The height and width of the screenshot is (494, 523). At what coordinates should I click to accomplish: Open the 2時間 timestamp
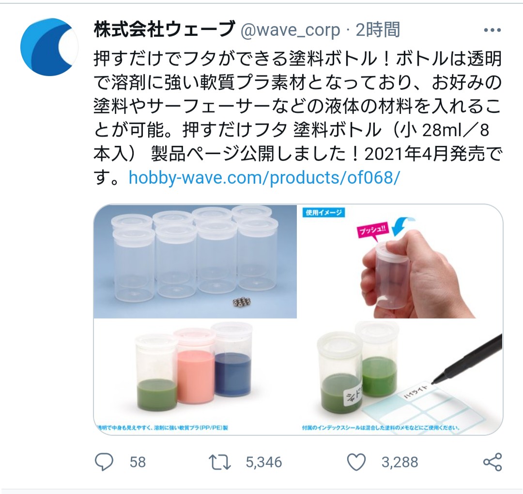pos(378,30)
